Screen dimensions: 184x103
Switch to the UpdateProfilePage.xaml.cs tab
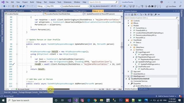click(x=14, y=11)
